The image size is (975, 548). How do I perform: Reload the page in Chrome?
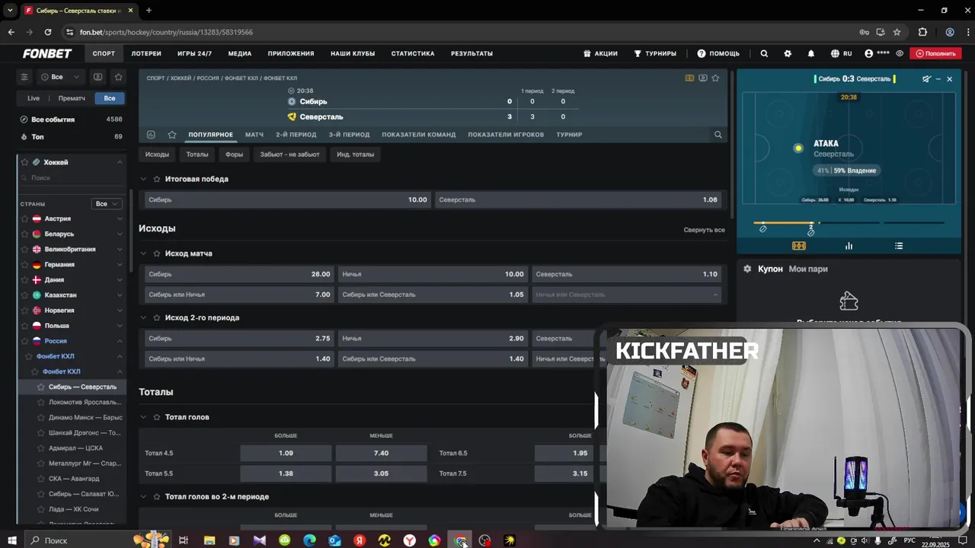(x=48, y=32)
